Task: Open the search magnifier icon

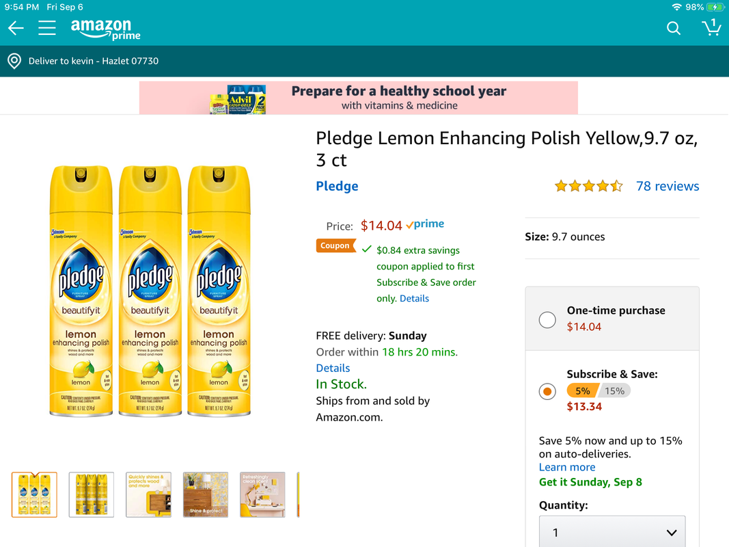Action: pos(673,28)
